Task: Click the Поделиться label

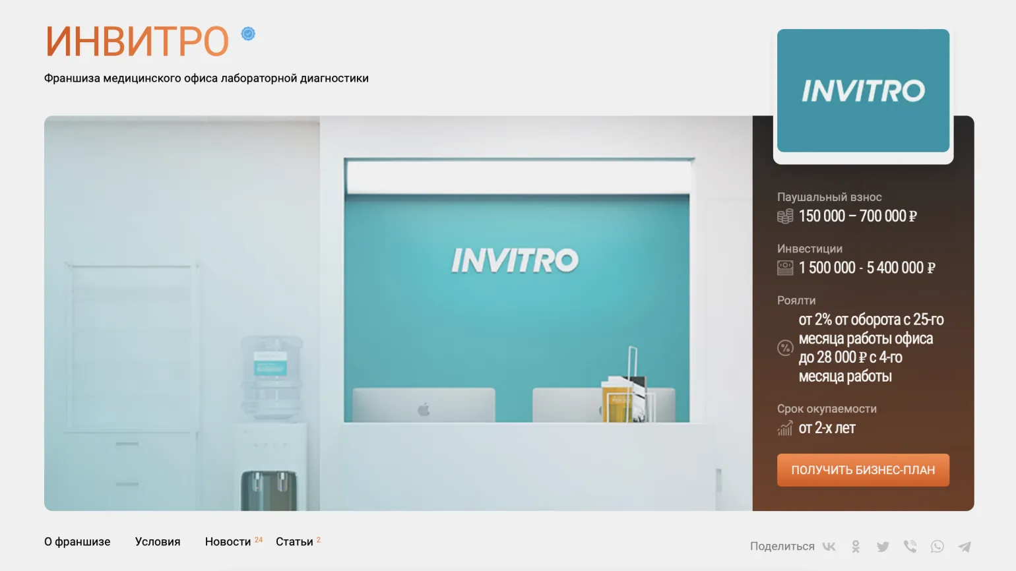Action: [x=782, y=547]
